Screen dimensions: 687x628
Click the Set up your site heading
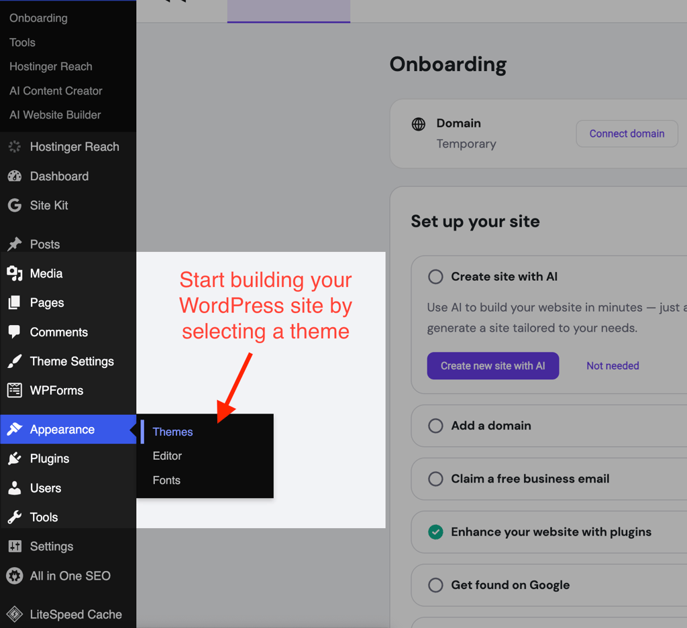click(x=476, y=221)
